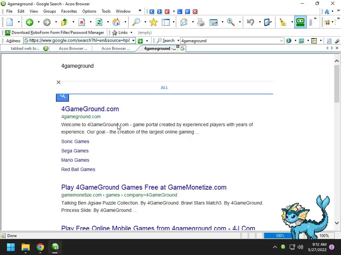The height and width of the screenshot is (255, 341).
Task: Click the blue previous-tab arrow in menu bar
Action: [x=152, y=12]
